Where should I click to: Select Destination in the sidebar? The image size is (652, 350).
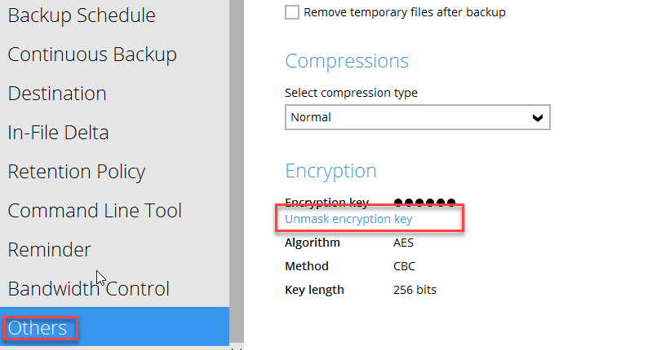tap(57, 94)
